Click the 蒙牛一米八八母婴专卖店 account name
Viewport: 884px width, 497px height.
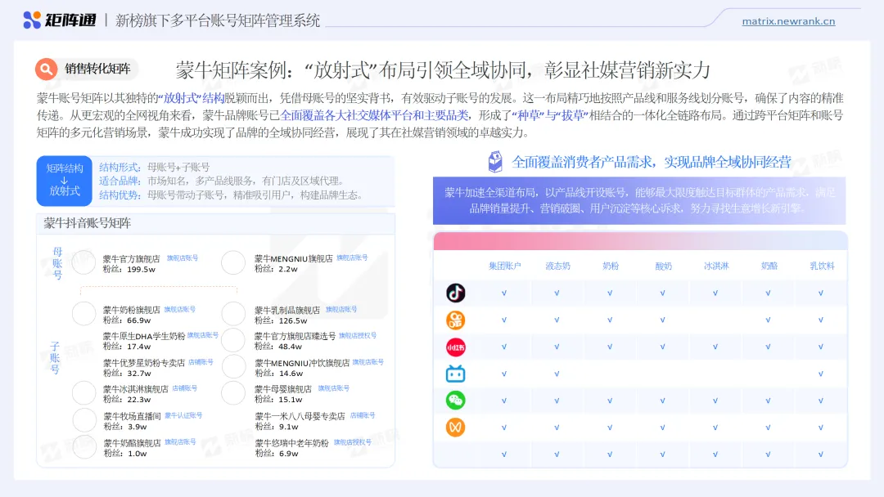[x=300, y=416]
